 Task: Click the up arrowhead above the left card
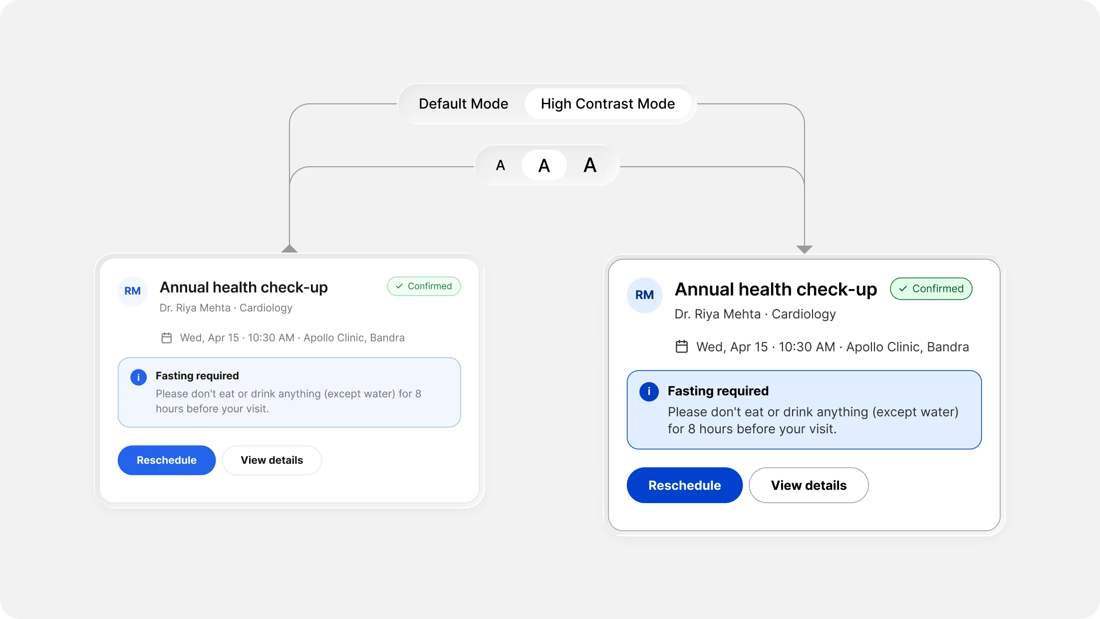point(289,249)
